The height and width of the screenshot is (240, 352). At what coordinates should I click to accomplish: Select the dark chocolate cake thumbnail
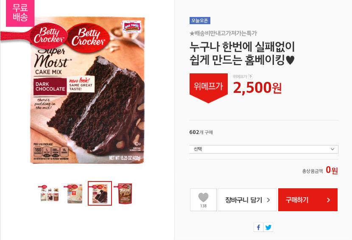click(x=100, y=193)
